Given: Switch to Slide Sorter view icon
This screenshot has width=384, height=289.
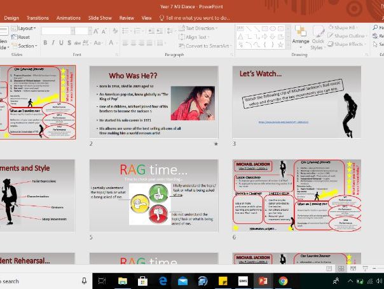Looking at the screenshot, I should coord(341,269).
